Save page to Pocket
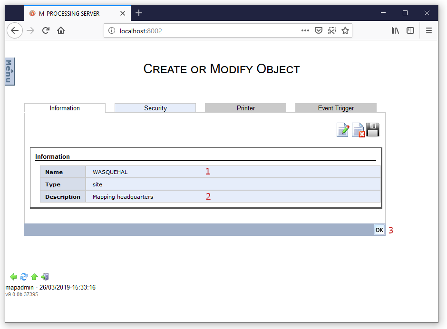The height and width of the screenshot is (329, 447). click(x=319, y=31)
